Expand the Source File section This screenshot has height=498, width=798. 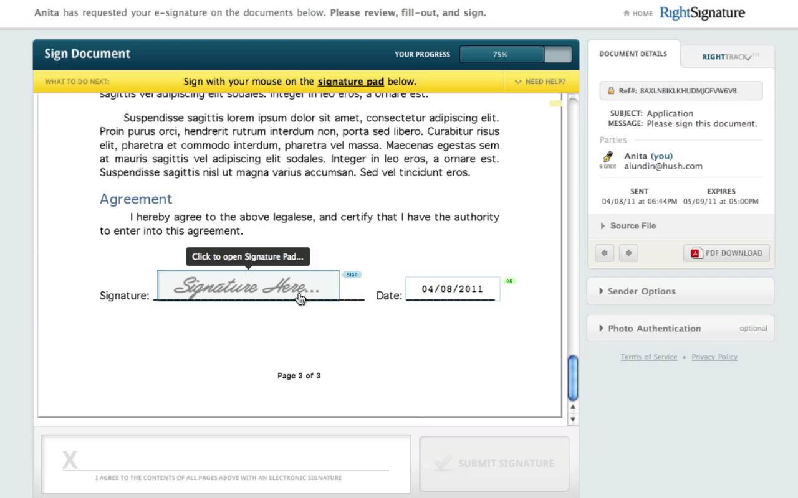tap(633, 225)
